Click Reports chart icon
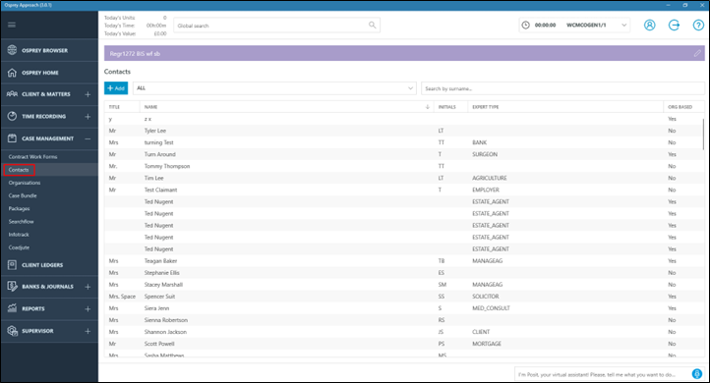710x383 pixels. tap(12, 308)
